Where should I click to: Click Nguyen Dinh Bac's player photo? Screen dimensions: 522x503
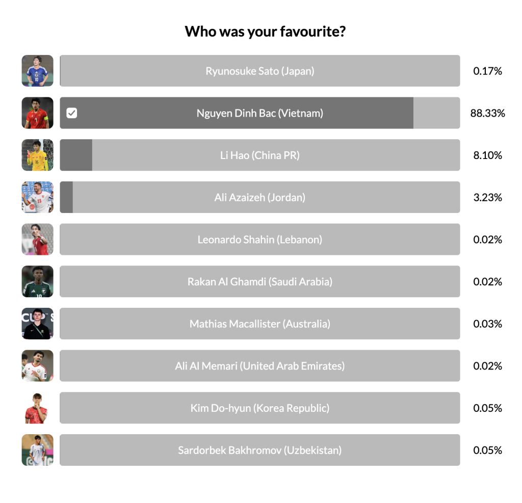coord(37,113)
